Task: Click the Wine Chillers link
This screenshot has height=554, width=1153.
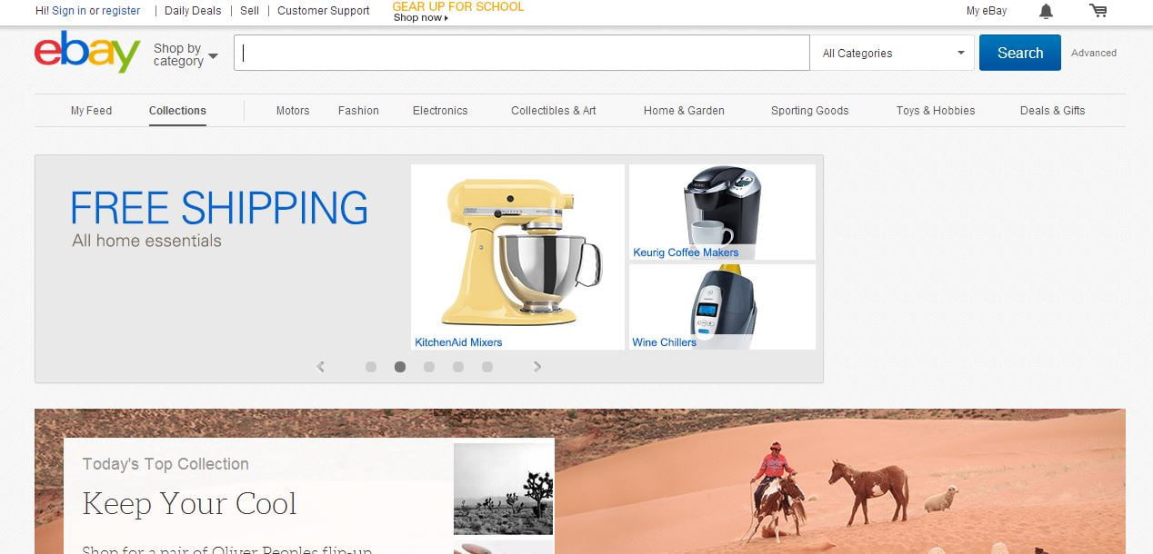Action: 665,342
